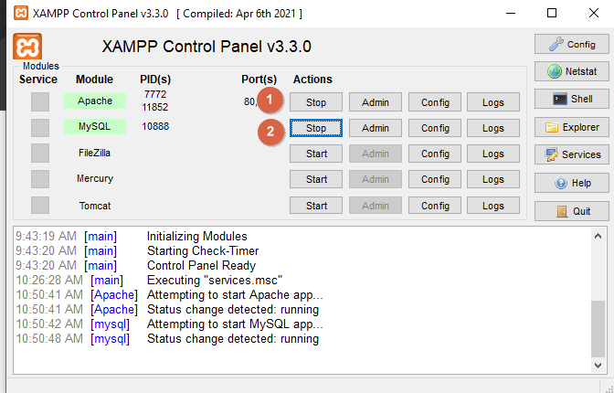Click Apache PID 7772
Image resolution: width=614 pixels, height=393 pixels.
click(x=155, y=94)
